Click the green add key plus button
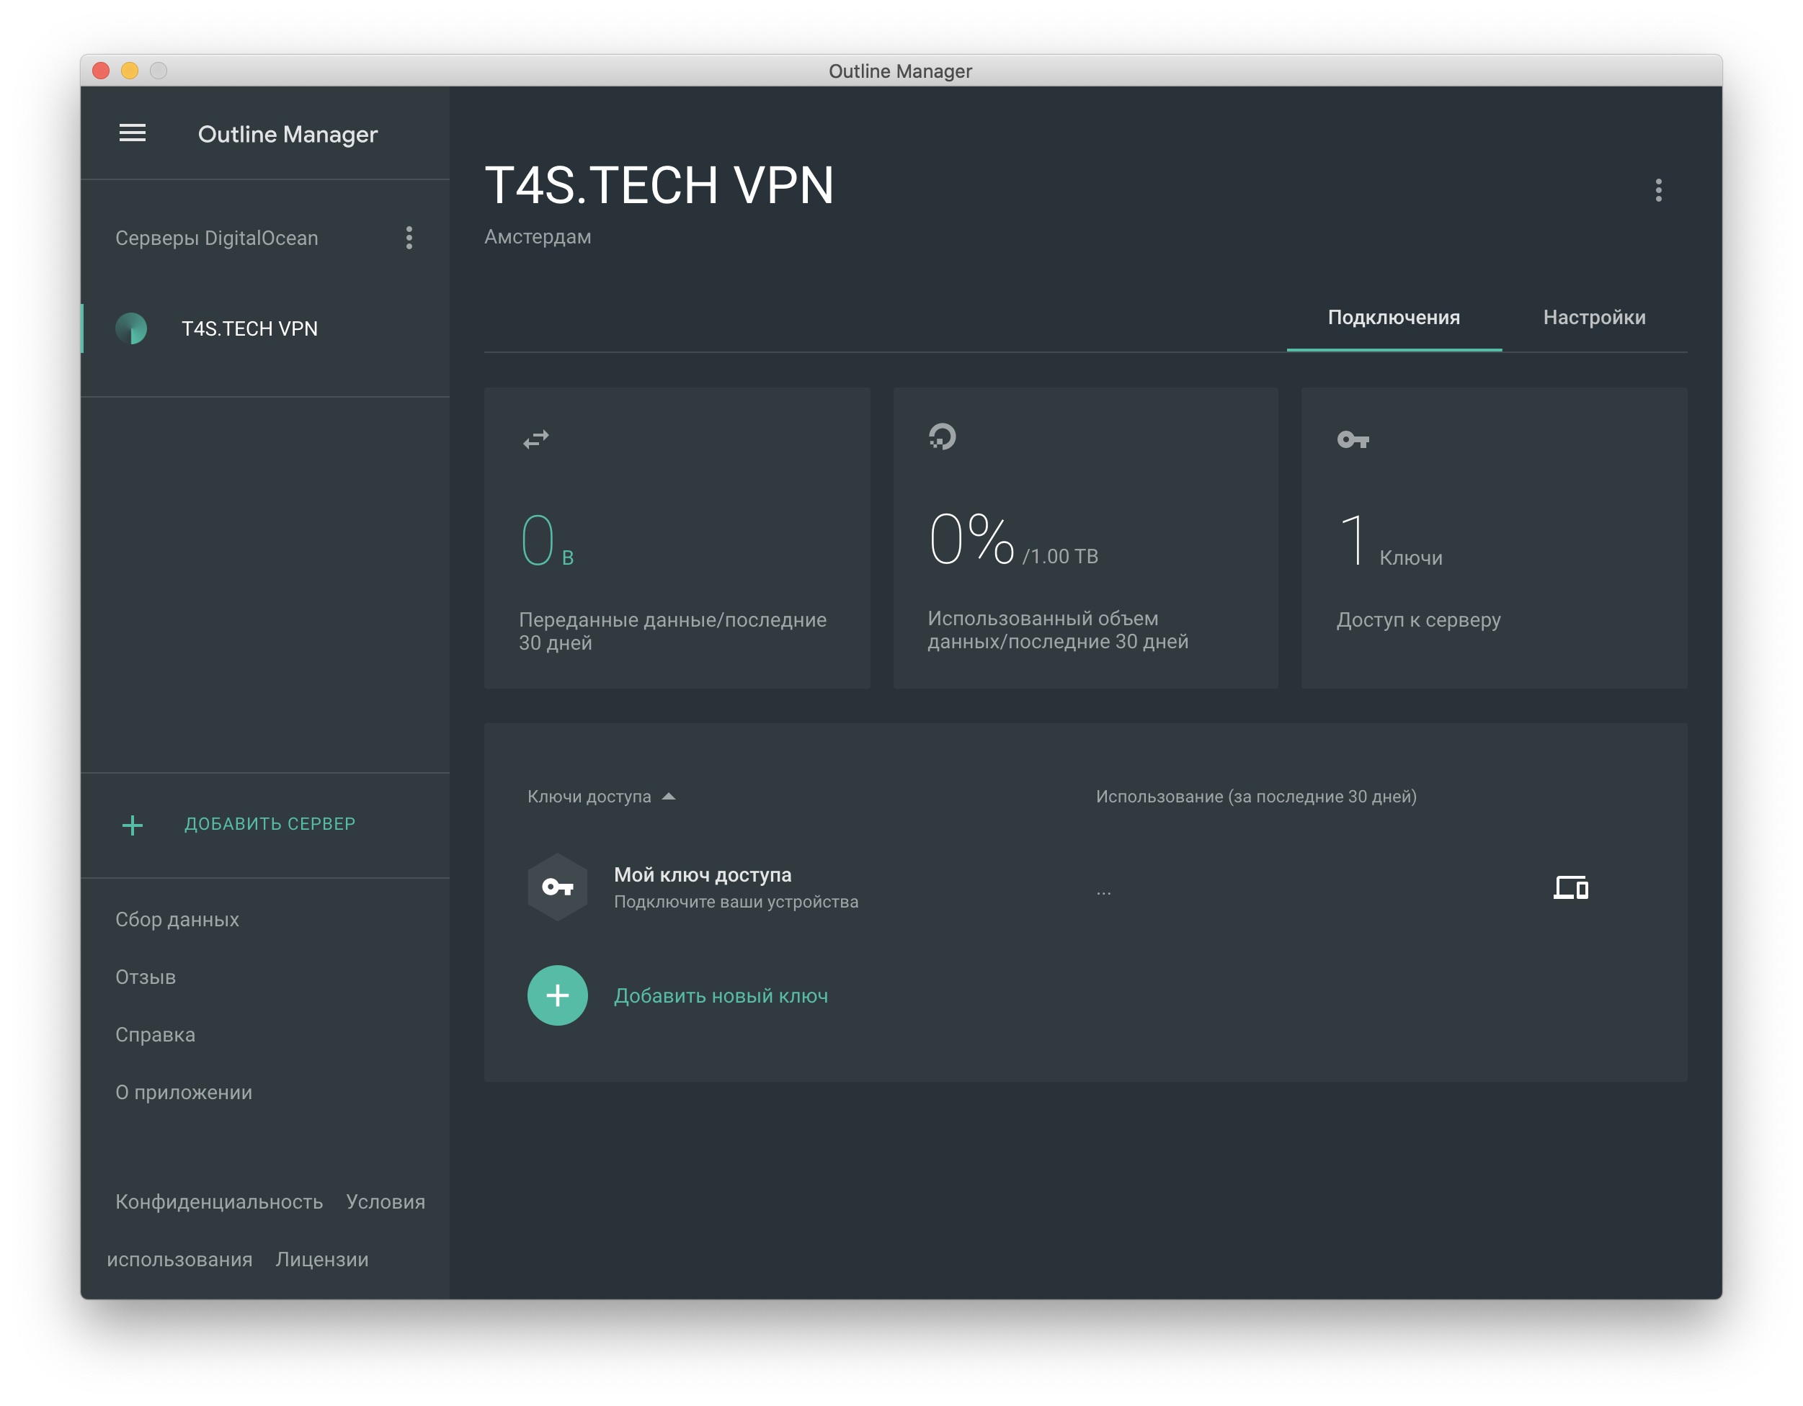 (557, 995)
